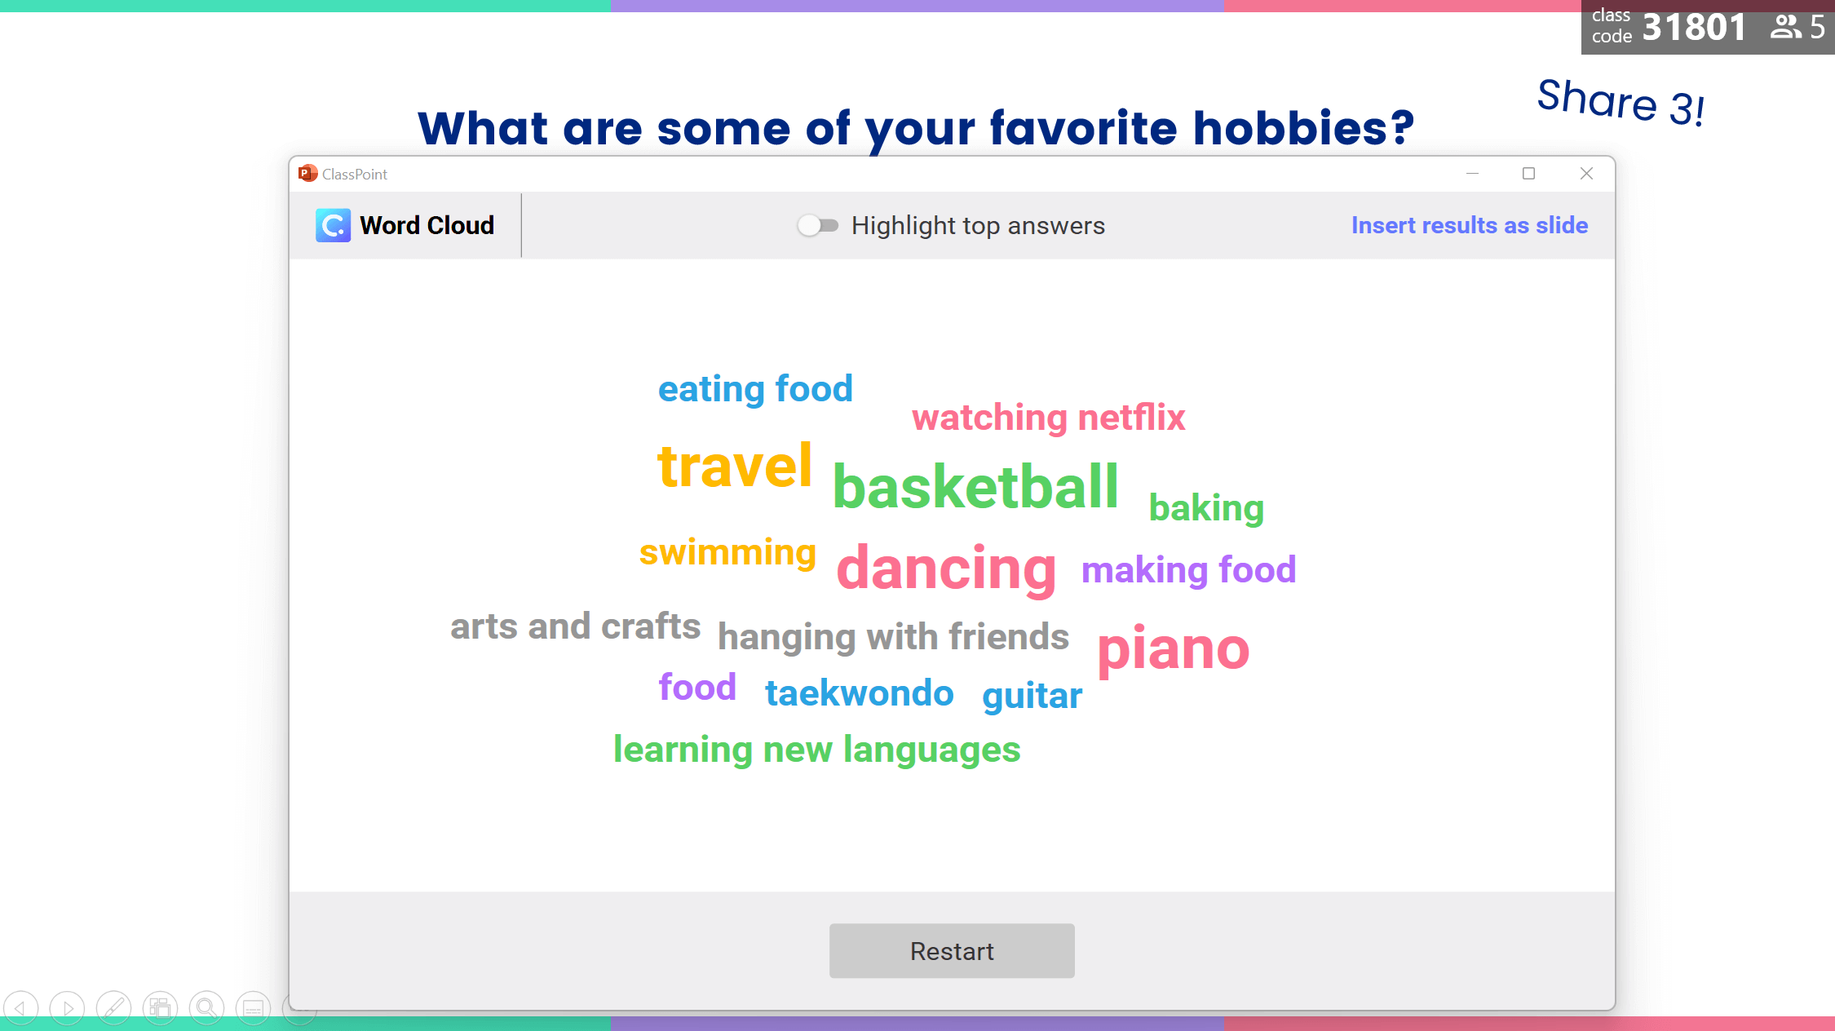Click the close window button
Image resolution: width=1835 pixels, height=1031 pixels.
click(x=1587, y=174)
